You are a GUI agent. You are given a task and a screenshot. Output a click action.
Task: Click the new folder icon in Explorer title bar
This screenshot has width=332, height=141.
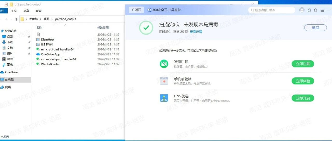click(x=11, y=4)
